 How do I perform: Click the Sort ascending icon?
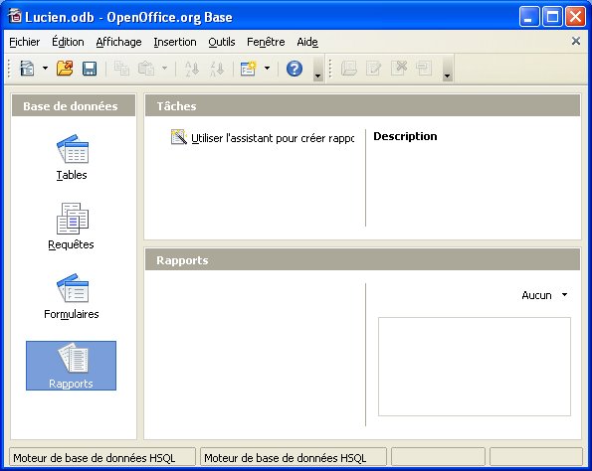(191, 69)
